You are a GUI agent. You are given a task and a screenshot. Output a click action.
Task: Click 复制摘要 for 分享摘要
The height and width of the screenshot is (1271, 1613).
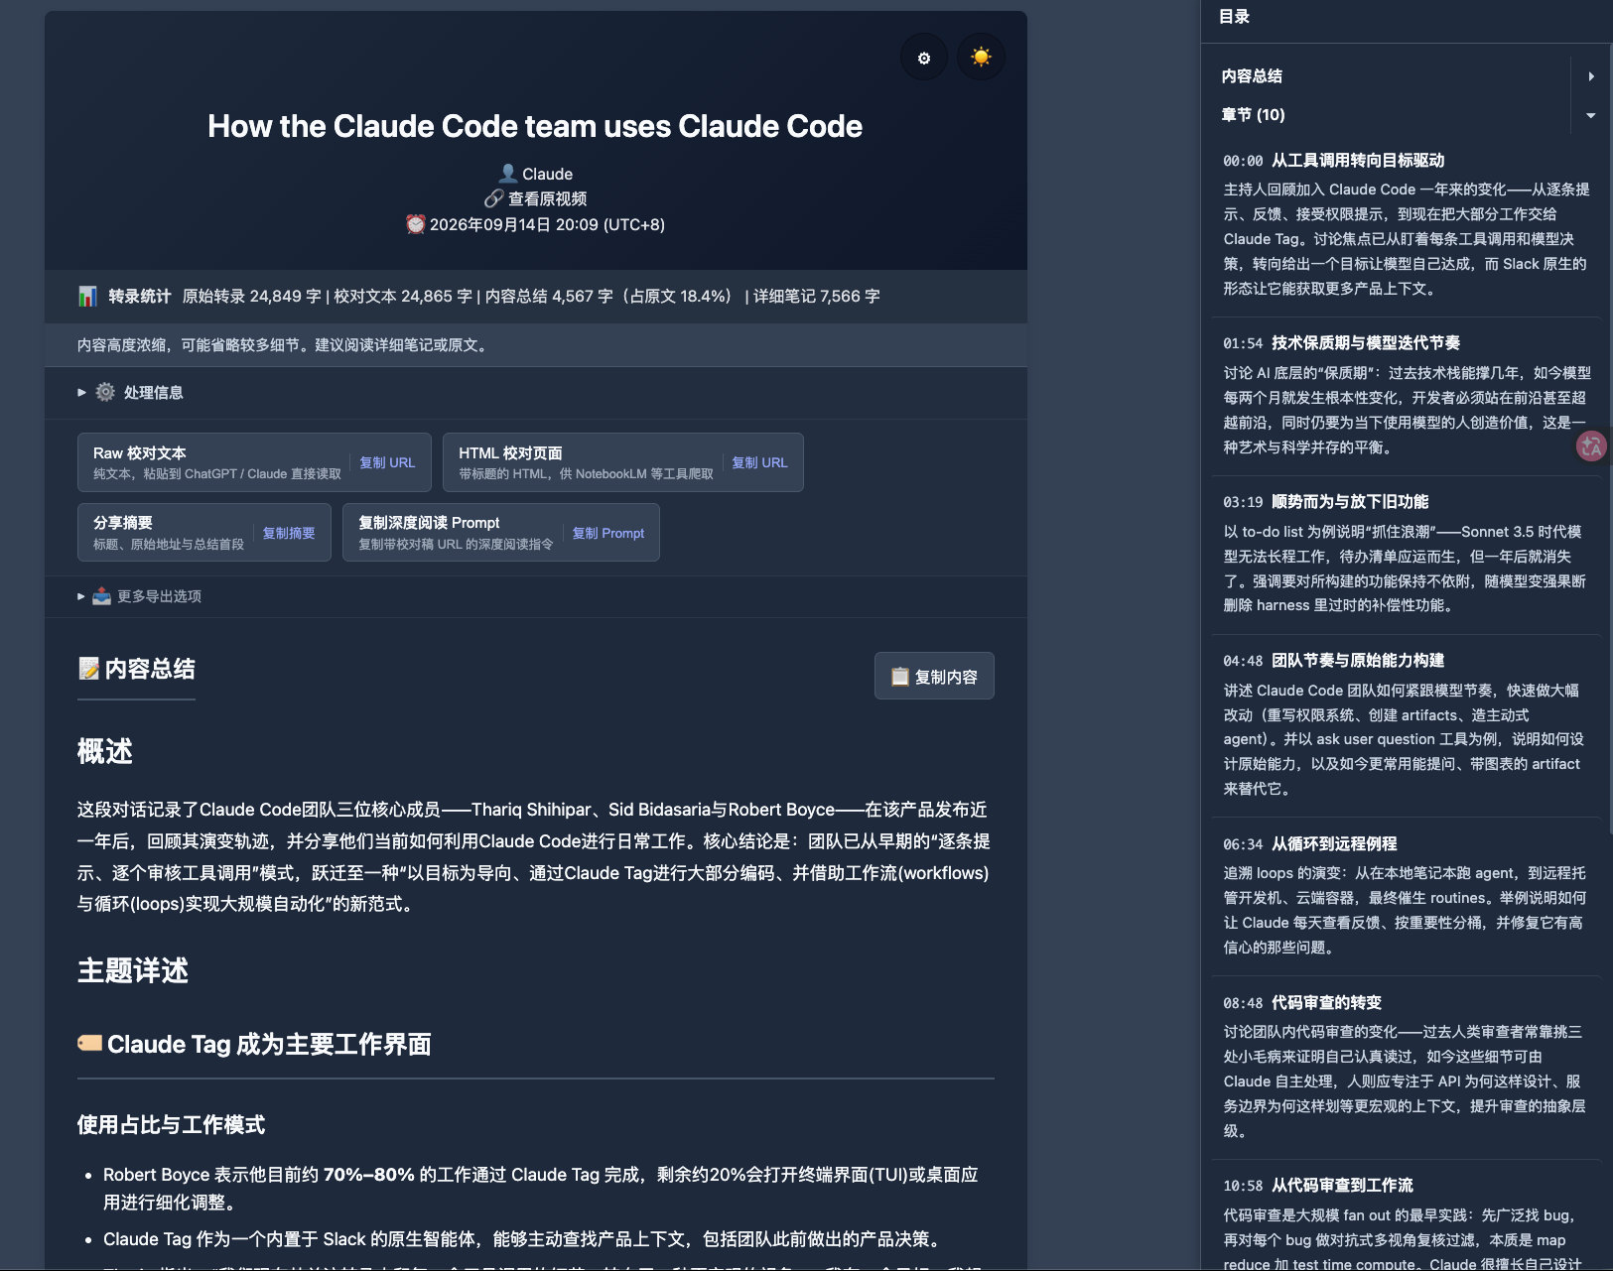tap(289, 533)
